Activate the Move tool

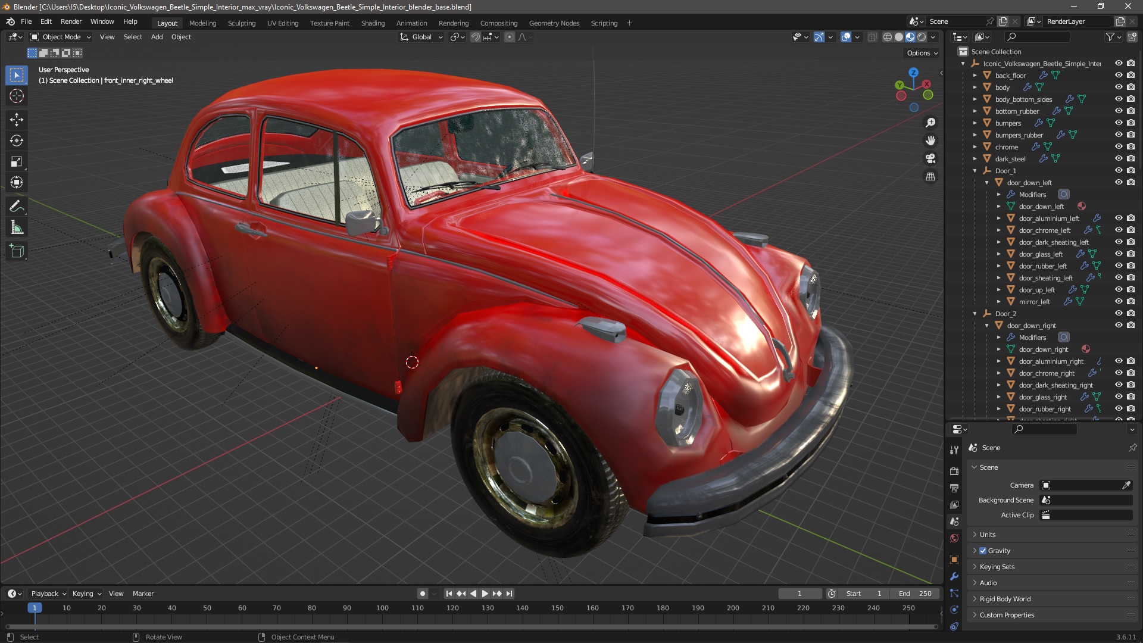17,120
